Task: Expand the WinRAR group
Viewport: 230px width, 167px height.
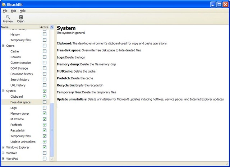Action: 3,153
